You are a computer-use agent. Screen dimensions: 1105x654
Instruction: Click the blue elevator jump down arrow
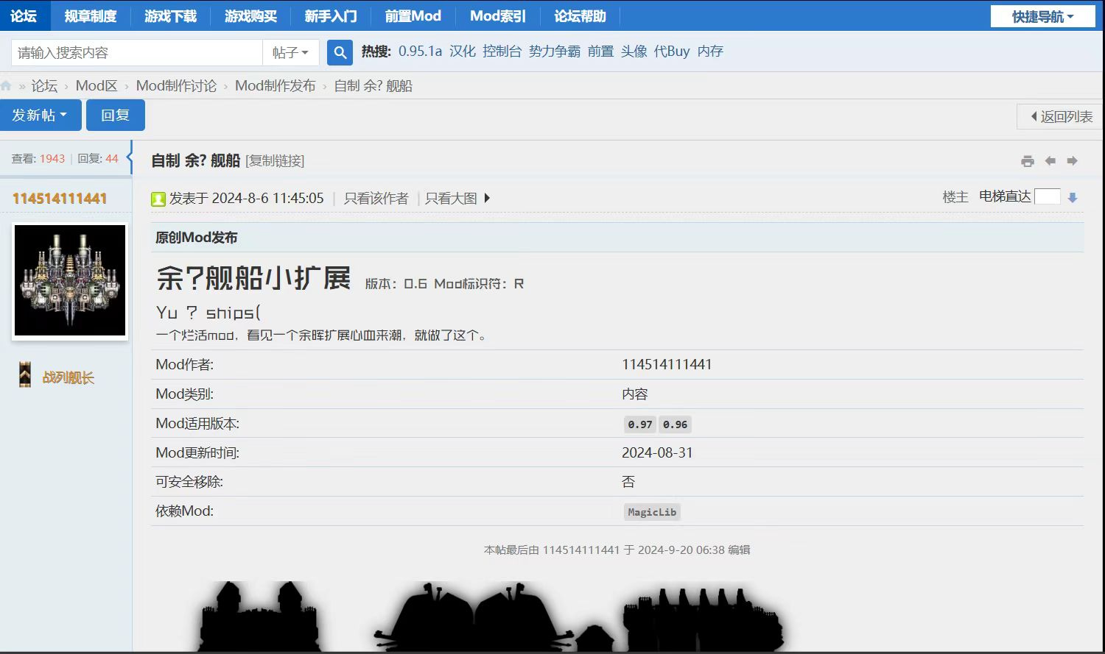click(1073, 197)
